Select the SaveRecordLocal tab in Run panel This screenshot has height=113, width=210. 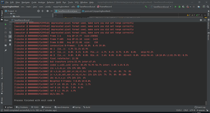[22, 20]
